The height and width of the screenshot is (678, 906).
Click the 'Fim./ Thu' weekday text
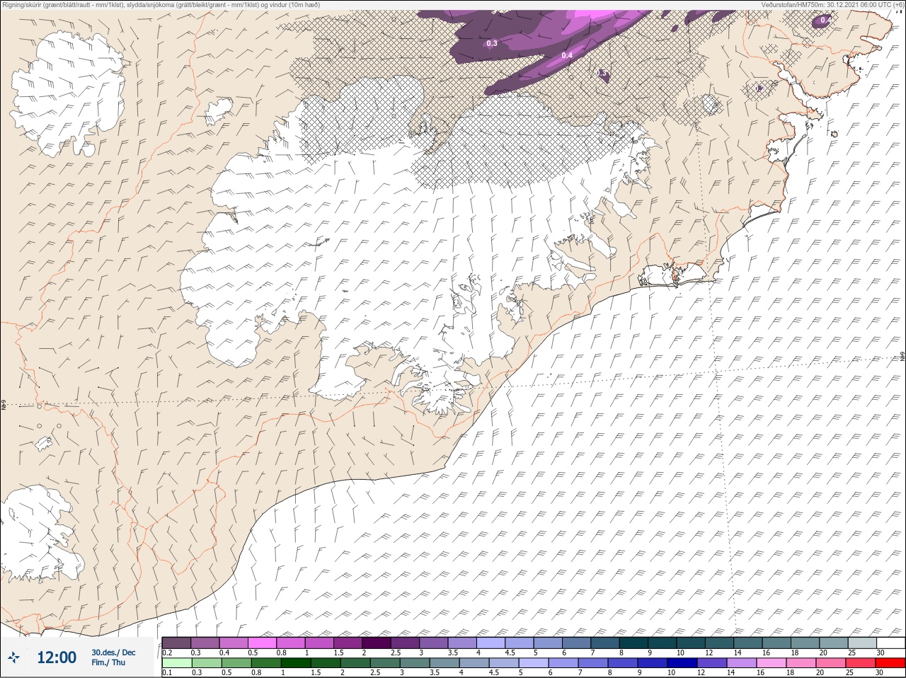pyautogui.click(x=108, y=662)
